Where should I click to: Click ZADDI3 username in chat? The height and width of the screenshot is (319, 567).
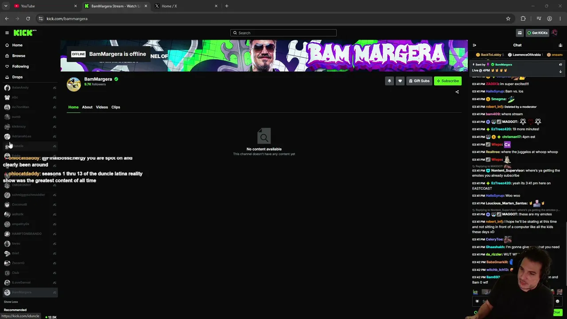(x=492, y=84)
